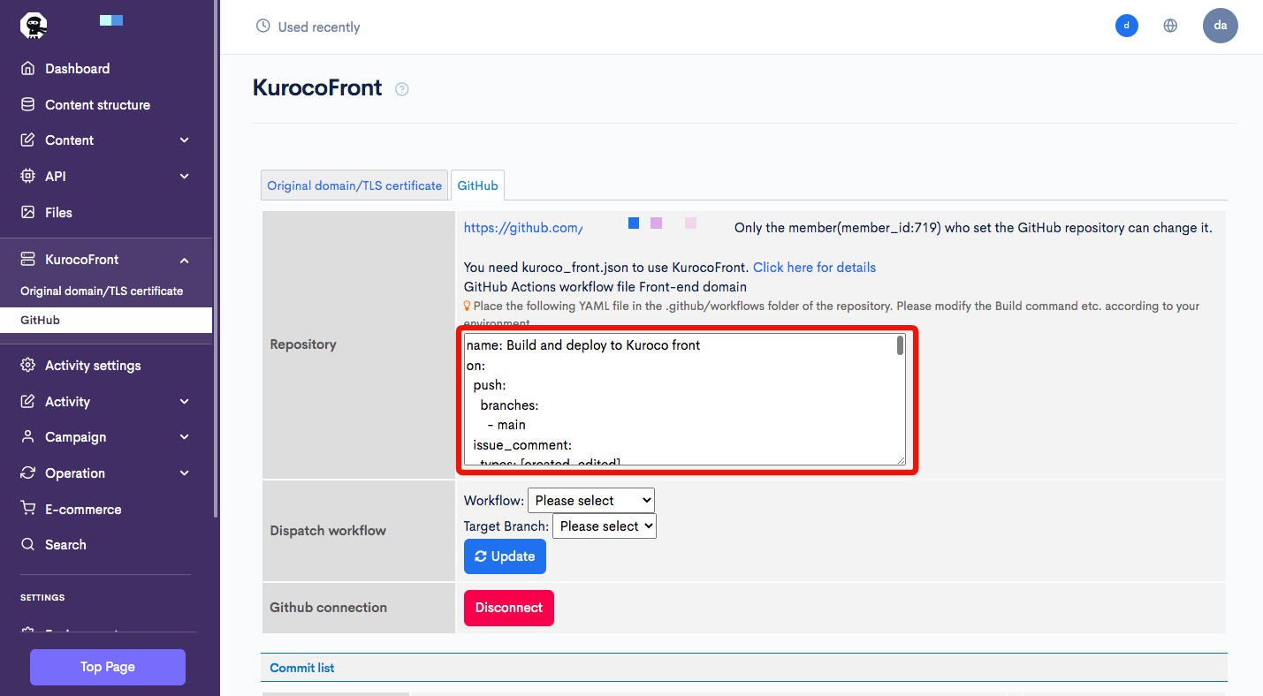Click the globe language icon
1263x696 pixels.
(1170, 26)
